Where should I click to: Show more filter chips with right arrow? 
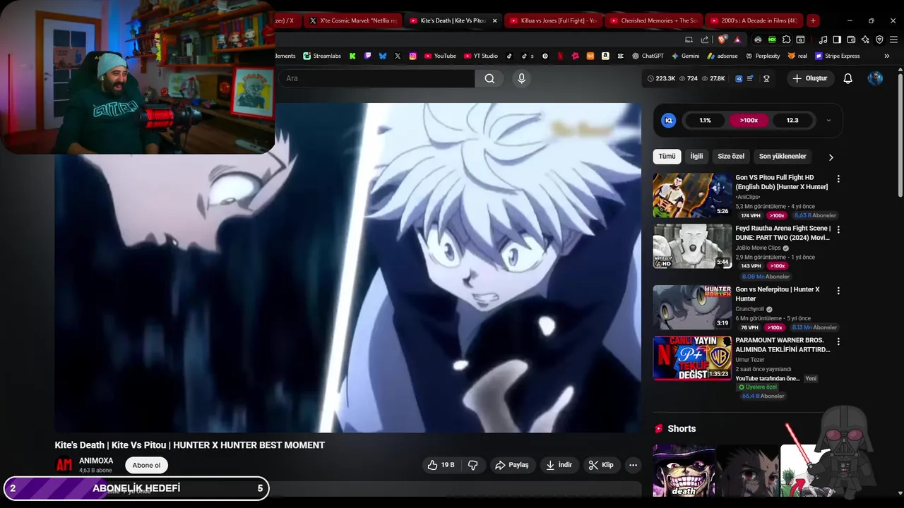click(x=831, y=157)
